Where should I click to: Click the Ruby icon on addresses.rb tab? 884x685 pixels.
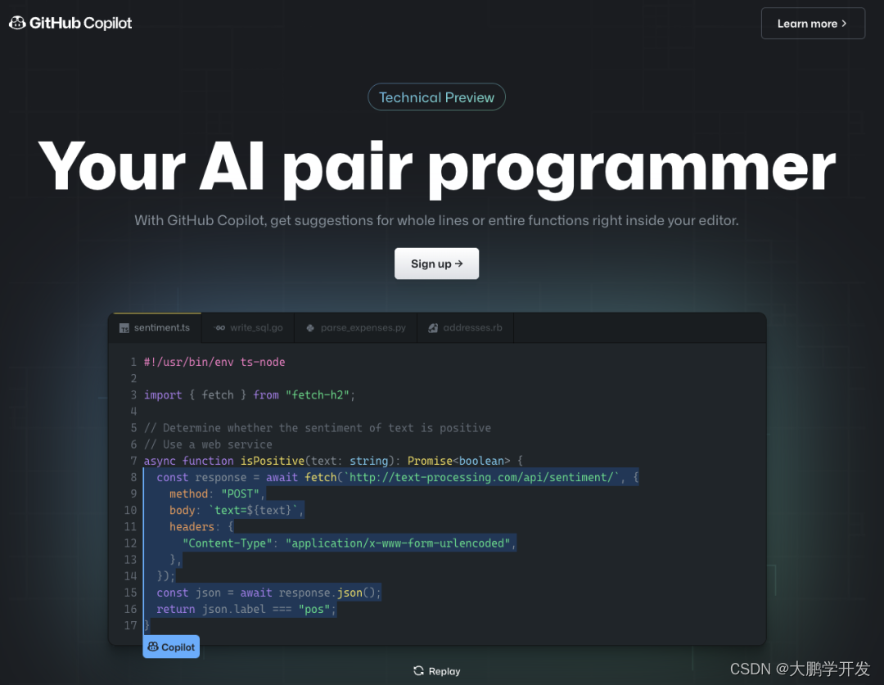(x=433, y=328)
